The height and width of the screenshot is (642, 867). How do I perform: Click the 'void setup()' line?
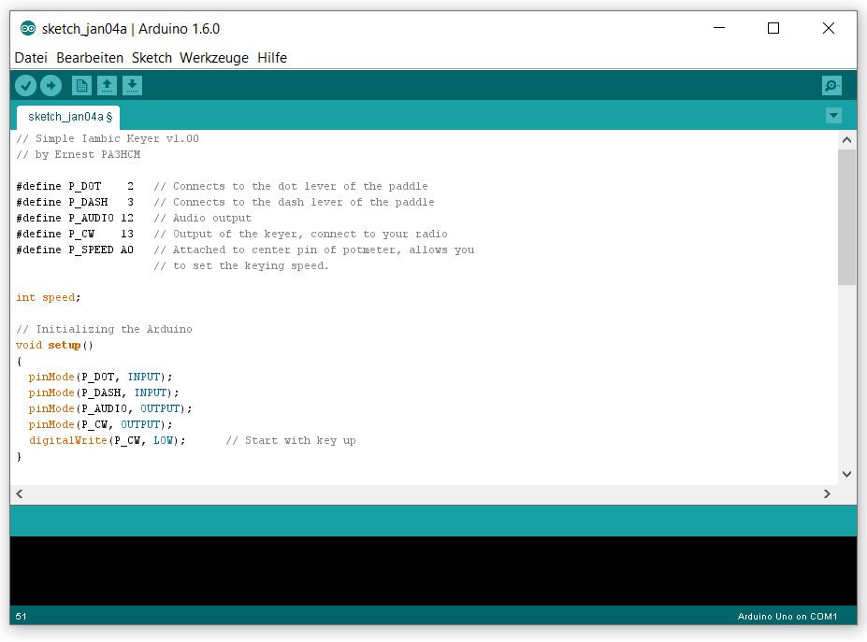click(x=54, y=346)
